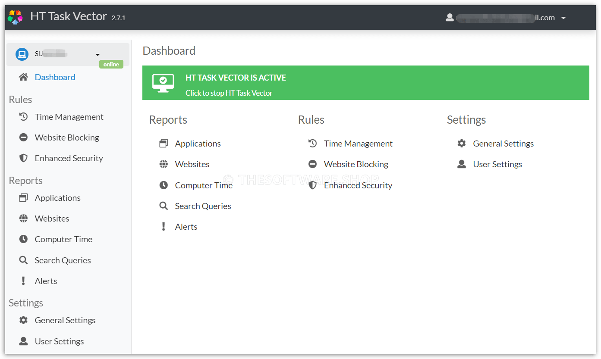Open User Settings link in main Settings column
Image resolution: width=601 pixels, height=359 pixels.
point(497,164)
